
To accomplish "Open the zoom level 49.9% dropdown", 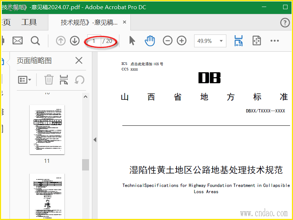I will 210,41.
